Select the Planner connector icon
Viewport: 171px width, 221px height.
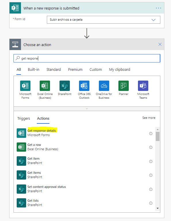(x=124, y=86)
